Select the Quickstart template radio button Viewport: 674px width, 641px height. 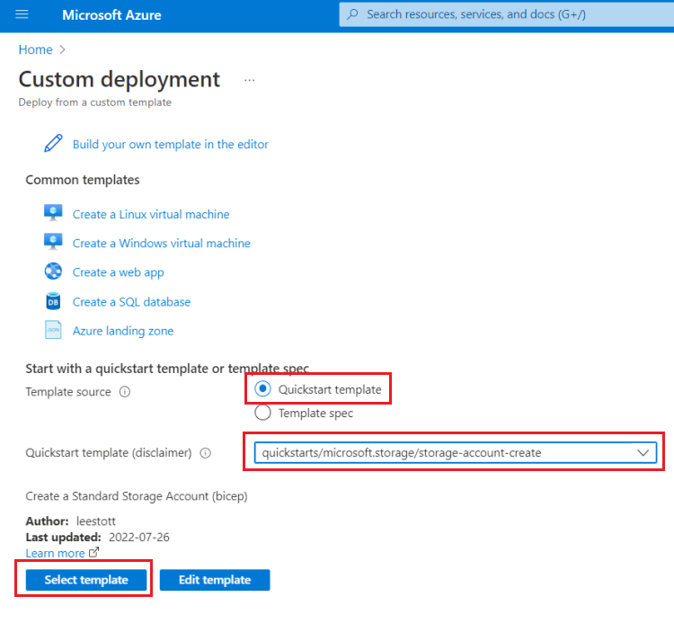click(x=262, y=389)
